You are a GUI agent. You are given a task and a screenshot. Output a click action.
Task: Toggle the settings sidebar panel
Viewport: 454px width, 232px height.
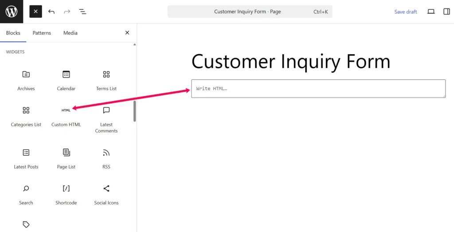[x=446, y=12]
